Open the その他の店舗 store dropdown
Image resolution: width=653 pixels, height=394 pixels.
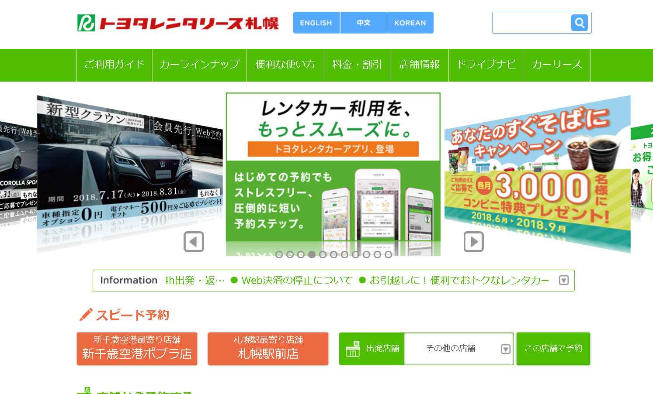459,348
